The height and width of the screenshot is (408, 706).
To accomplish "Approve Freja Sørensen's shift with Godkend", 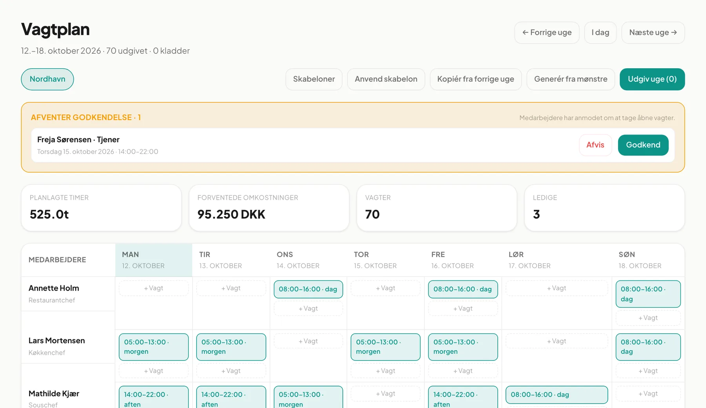I will click(x=643, y=145).
